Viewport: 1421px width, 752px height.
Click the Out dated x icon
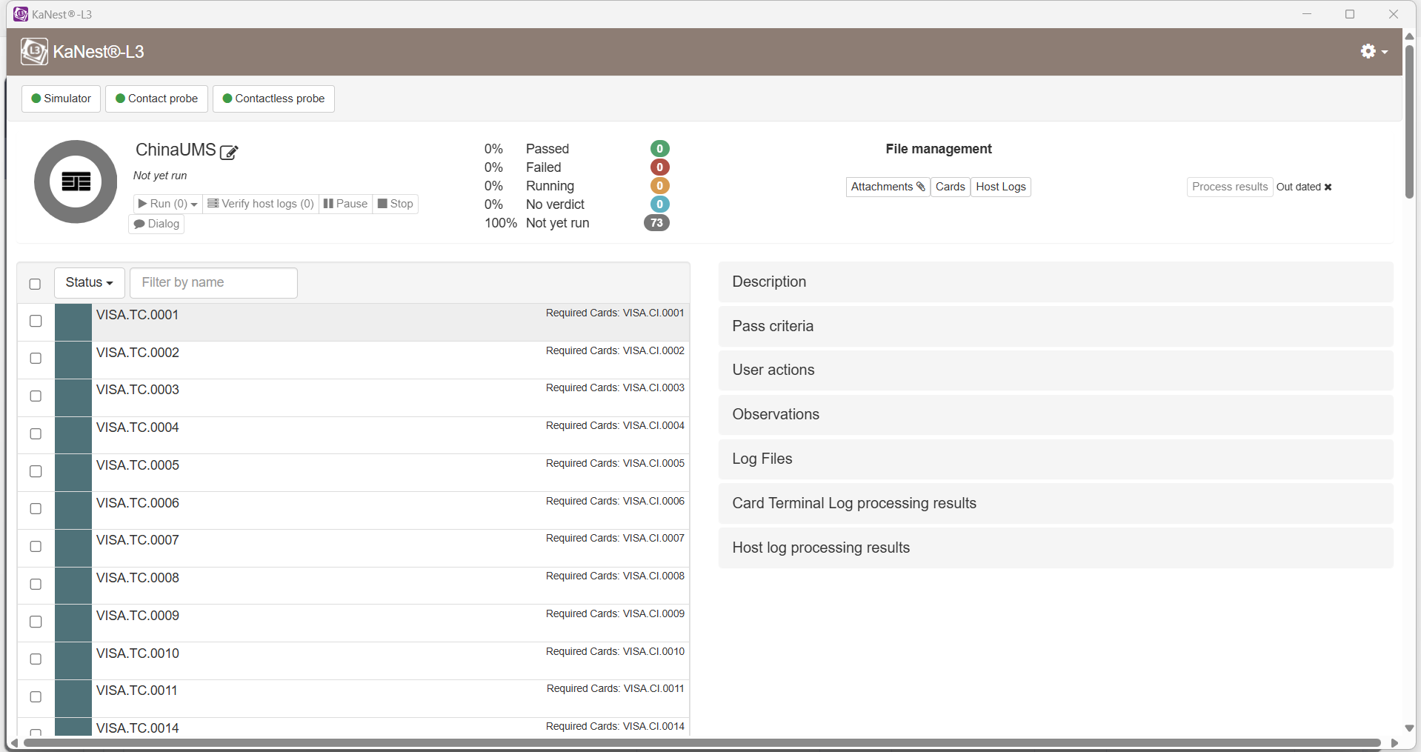click(x=1328, y=187)
